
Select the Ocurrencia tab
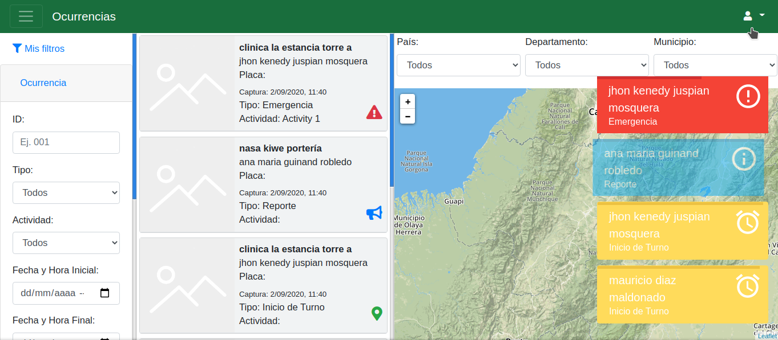click(43, 83)
